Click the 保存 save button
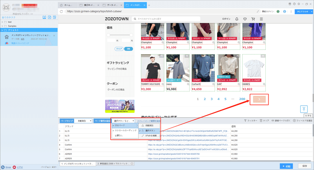The height and width of the screenshot is (170, 314). click(305, 166)
